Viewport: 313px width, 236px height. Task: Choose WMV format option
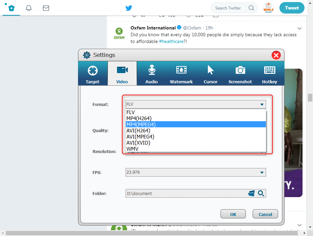(x=132, y=149)
